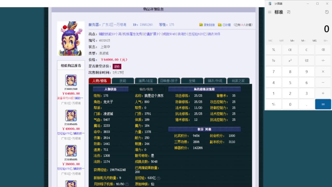Click the 复制链接 copy link icon
Screen dimensions: 332x187
pos(201,24)
